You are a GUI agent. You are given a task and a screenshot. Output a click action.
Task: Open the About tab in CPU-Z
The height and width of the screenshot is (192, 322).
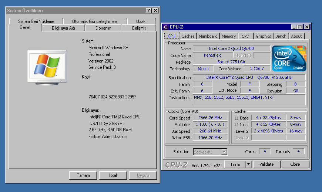click(296, 36)
